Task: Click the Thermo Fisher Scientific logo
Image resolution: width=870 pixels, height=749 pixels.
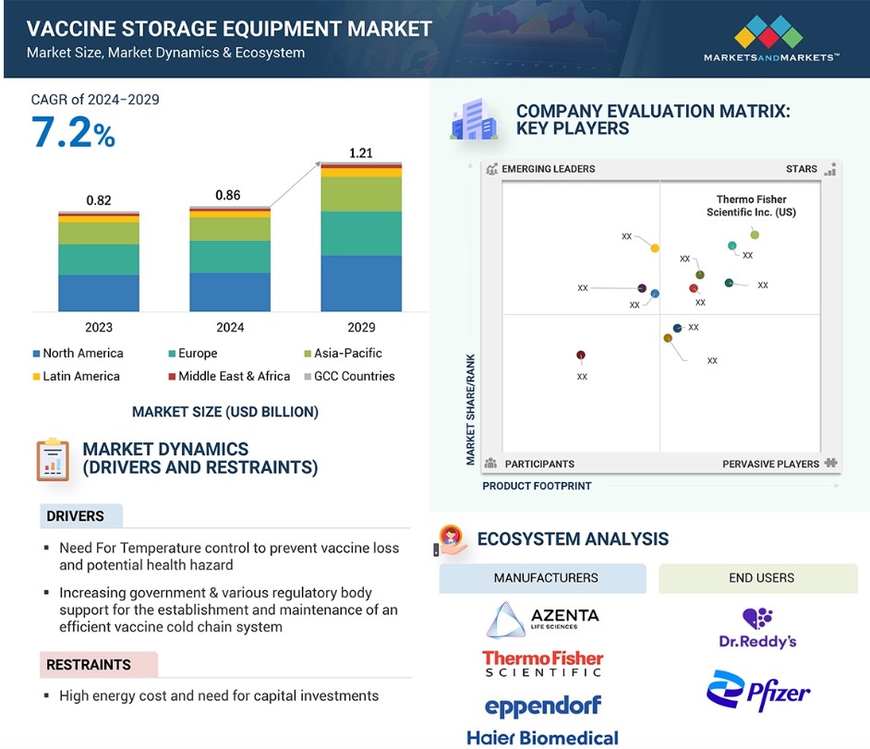Action: click(543, 663)
